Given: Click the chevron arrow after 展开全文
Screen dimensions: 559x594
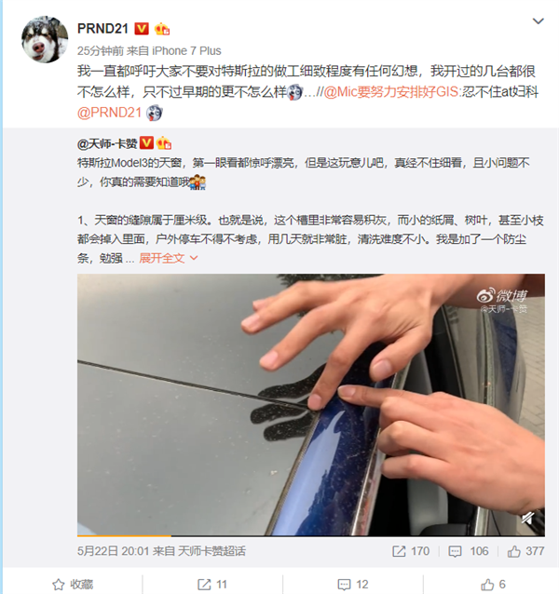Looking at the screenshot, I should tap(193, 258).
